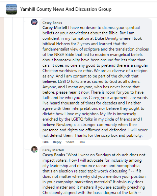
Task: Open the Yamhill County group thumbnail icon
Action: (11, 9)
